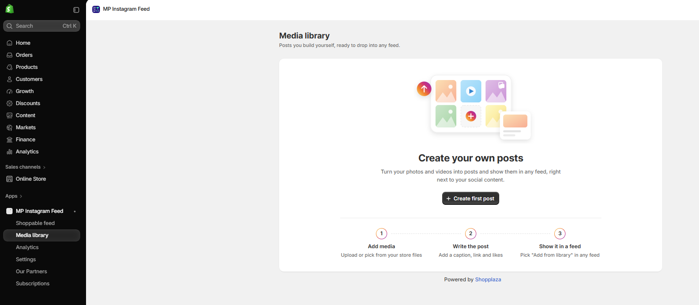Open the Discounts section
The width and height of the screenshot is (699, 305).
42,103
